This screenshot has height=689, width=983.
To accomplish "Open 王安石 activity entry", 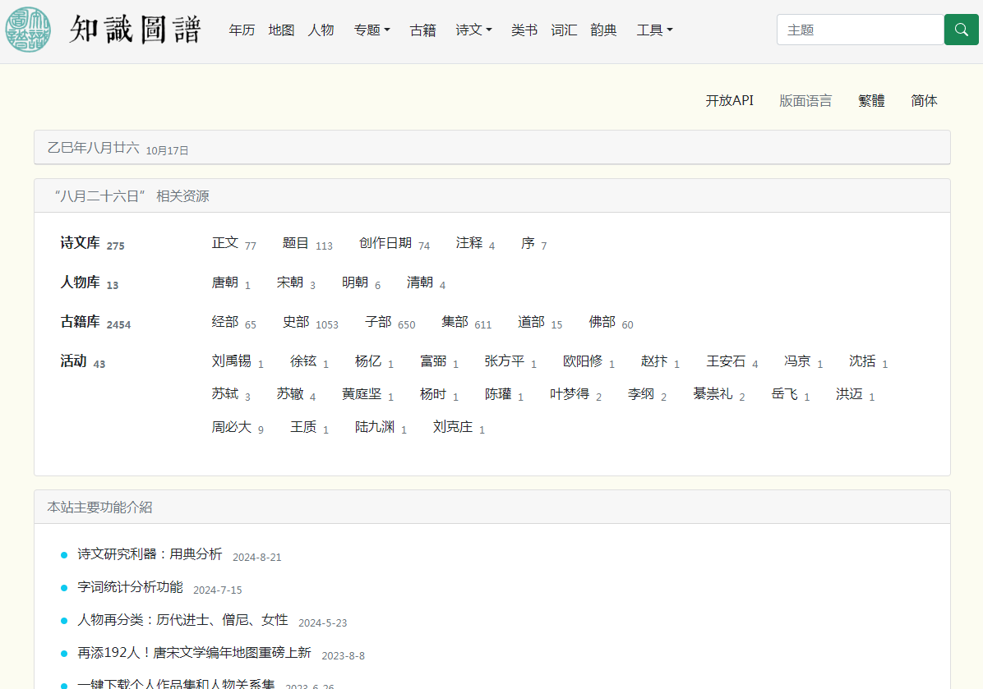I will 726,361.
